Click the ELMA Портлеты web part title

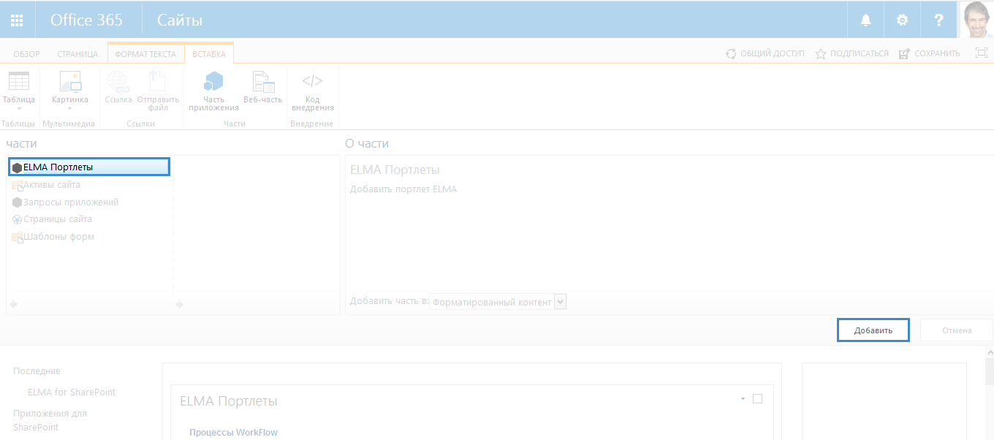(229, 401)
